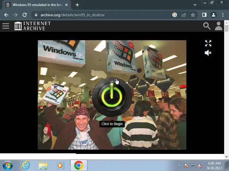Image resolution: width=229 pixels, height=171 pixels.
Task: Select Chrome in the taskbar
Action: point(78,166)
